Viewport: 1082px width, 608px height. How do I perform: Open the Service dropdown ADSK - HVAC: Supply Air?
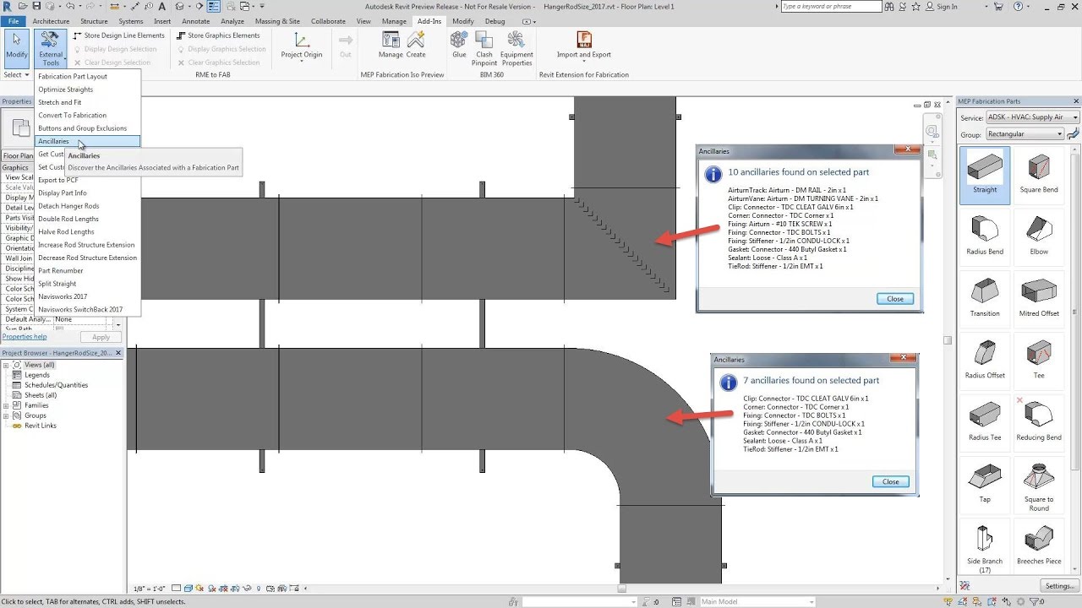1033,117
